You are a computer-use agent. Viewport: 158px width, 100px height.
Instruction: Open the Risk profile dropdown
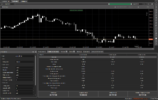point(25,62)
